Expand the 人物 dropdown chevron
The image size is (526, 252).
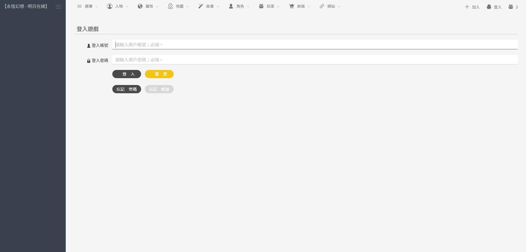(x=127, y=7)
